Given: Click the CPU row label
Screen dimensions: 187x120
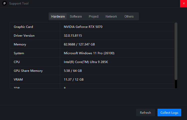Looking at the screenshot, I should [x=17, y=62].
